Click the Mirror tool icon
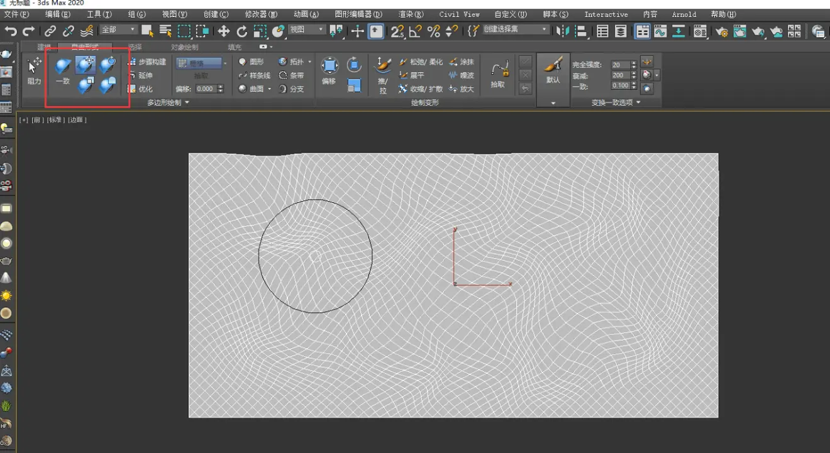The width and height of the screenshot is (830, 453). [x=563, y=31]
